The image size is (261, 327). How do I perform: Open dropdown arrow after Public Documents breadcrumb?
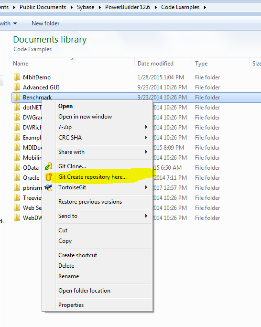pos(72,7)
